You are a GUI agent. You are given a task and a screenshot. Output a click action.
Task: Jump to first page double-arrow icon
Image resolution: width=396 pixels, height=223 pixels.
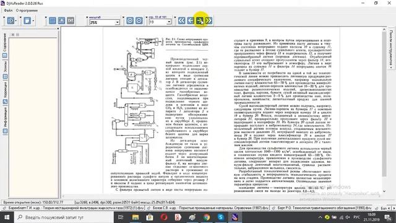[x=181, y=20]
